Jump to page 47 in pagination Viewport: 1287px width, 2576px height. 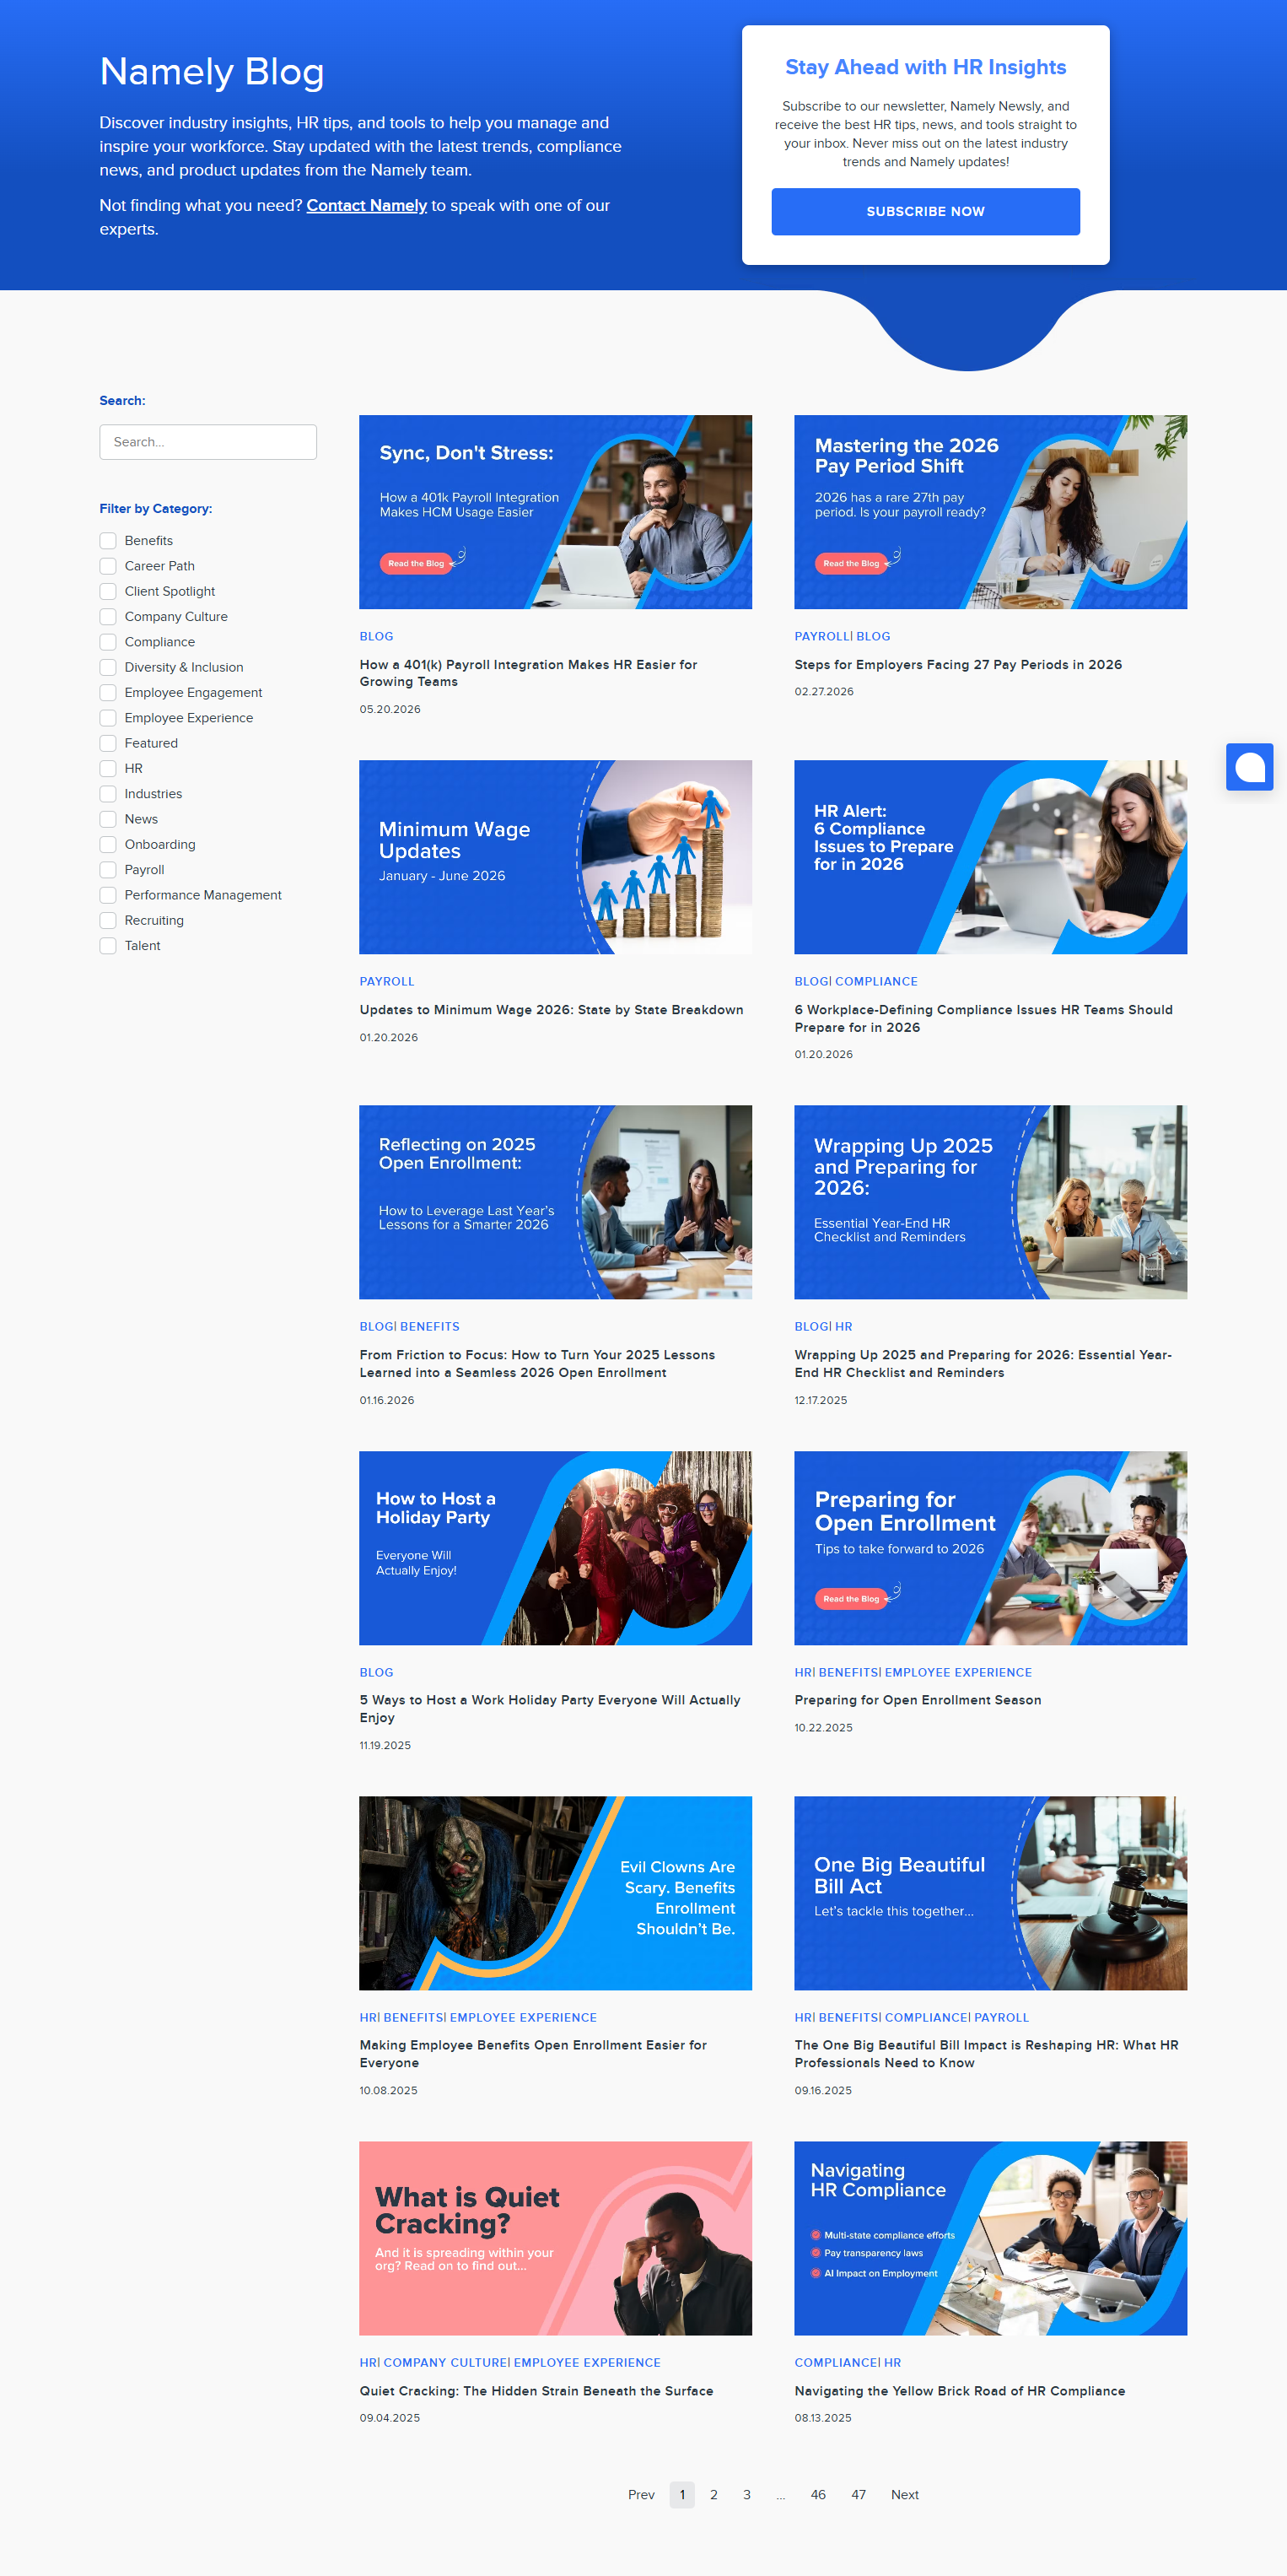coord(859,2494)
